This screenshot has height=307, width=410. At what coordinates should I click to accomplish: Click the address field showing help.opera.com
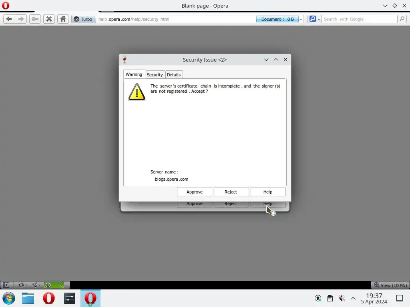pyautogui.click(x=176, y=19)
